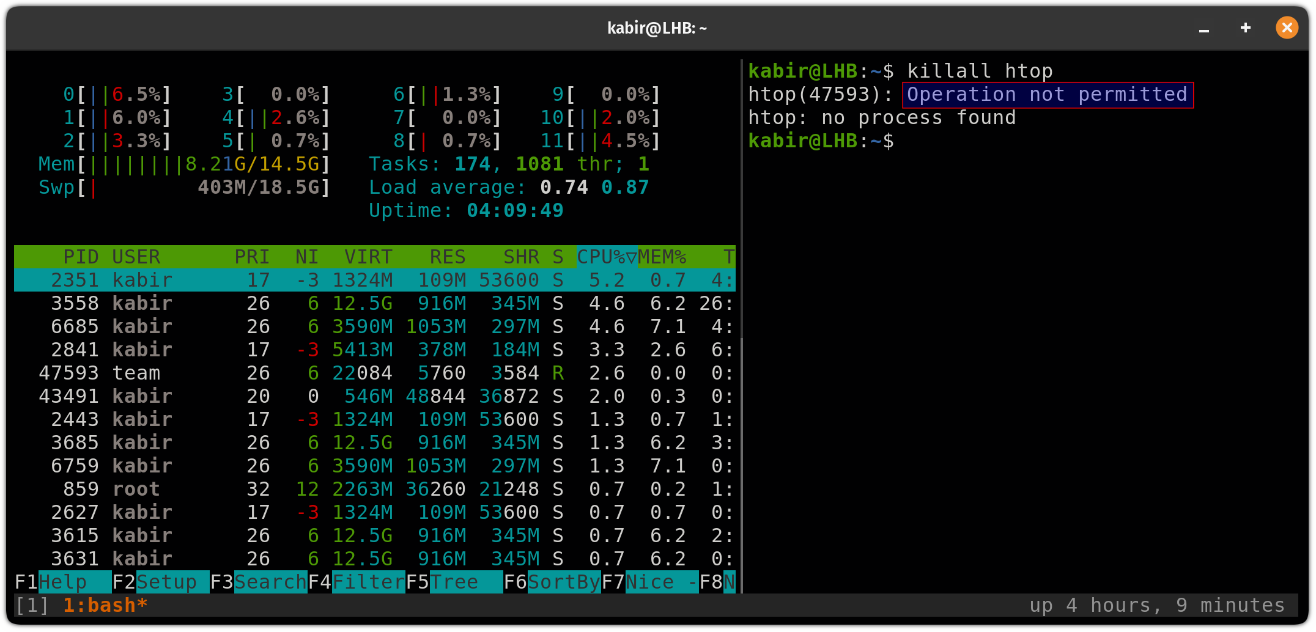Viewport: 1316px width, 632px height.
Task: Click the Mem usage meter bar
Action: (x=183, y=163)
